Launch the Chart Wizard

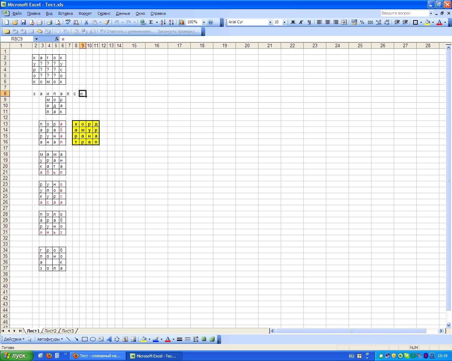[x=182, y=22]
